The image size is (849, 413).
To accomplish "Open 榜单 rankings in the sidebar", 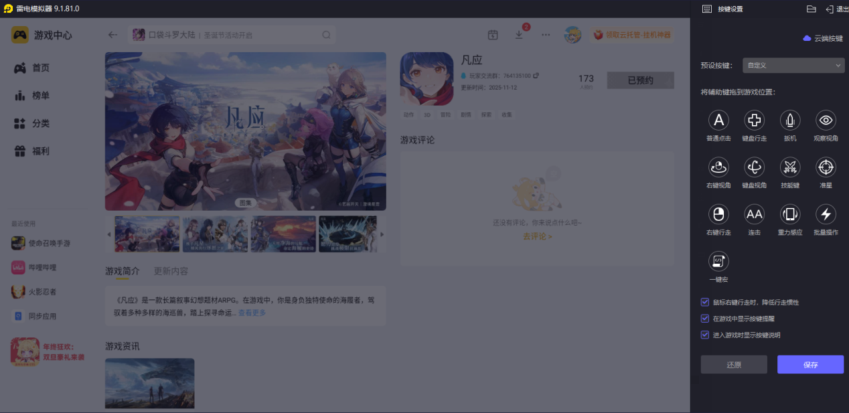I will pyautogui.click(x=32, y=96).
